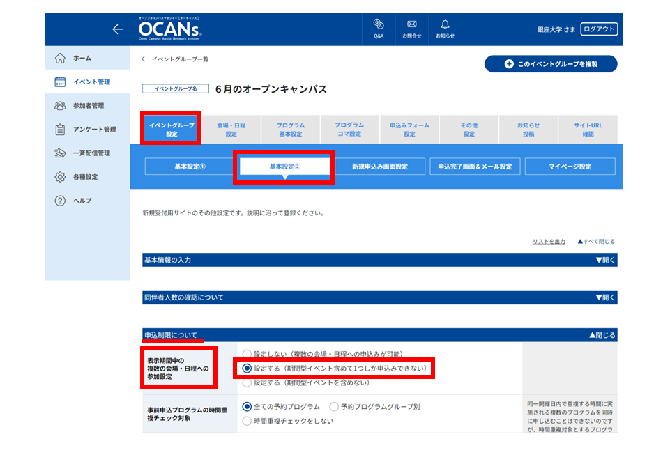Screen dimensions: 670x464
Task: Click the リストを出力 link
Action: pos(549,242)
